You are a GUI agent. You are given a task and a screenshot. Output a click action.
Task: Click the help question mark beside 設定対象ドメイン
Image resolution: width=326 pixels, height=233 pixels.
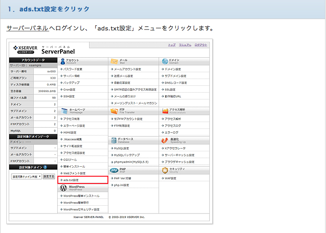click(x=45, y=167)
